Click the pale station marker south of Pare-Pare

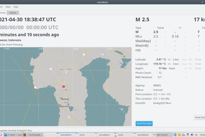(69, 117)
